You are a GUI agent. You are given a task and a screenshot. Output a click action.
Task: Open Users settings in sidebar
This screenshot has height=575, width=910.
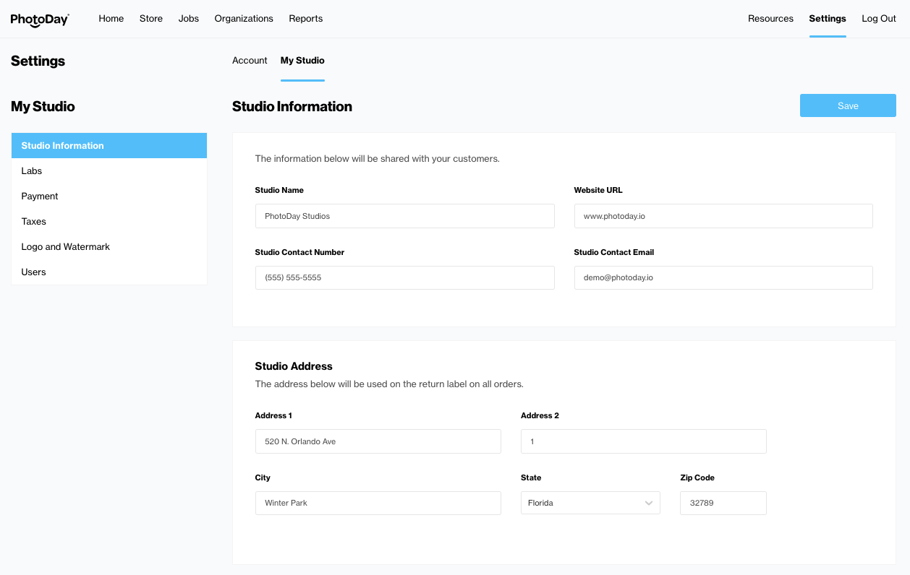point(109,272)
